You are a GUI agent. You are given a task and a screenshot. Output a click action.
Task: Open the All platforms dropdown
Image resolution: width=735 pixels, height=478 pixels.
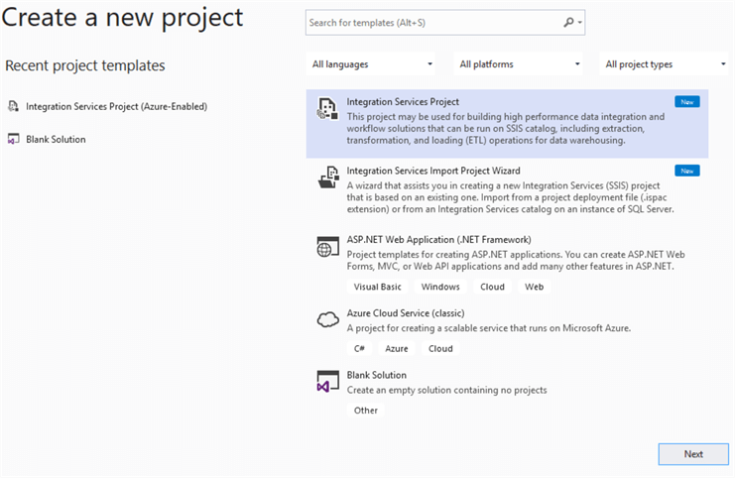520,64
